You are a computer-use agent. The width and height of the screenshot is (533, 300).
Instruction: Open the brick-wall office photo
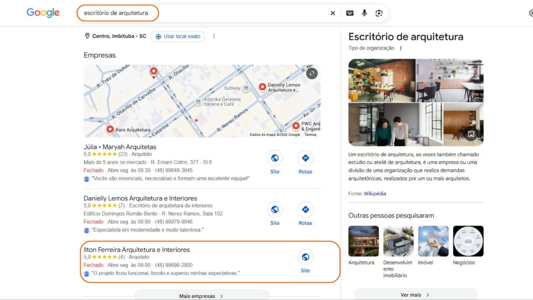click(x=382, y=81)
